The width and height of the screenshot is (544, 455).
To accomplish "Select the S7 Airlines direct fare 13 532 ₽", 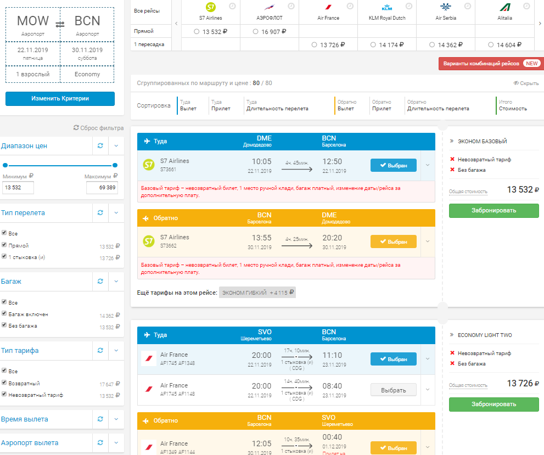I will click(x=197, y=31).
